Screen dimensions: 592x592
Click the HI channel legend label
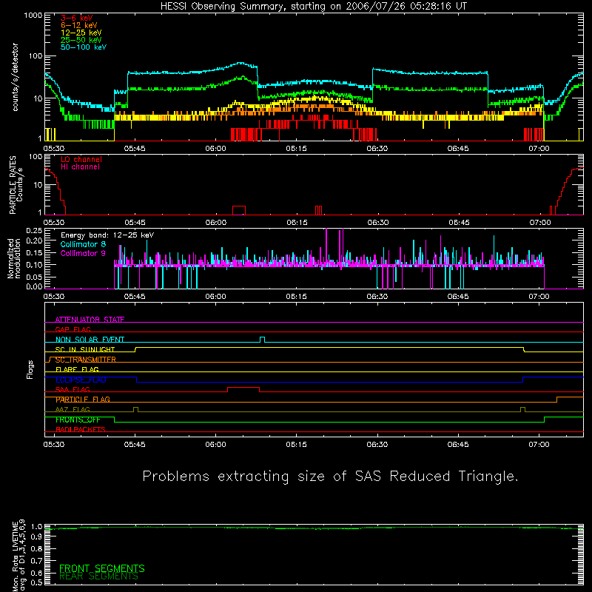pyautogui.click(x=80, y=167)
